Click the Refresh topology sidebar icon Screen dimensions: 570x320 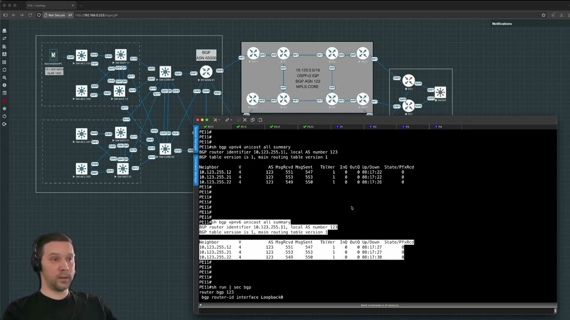[x=4, y=70]
